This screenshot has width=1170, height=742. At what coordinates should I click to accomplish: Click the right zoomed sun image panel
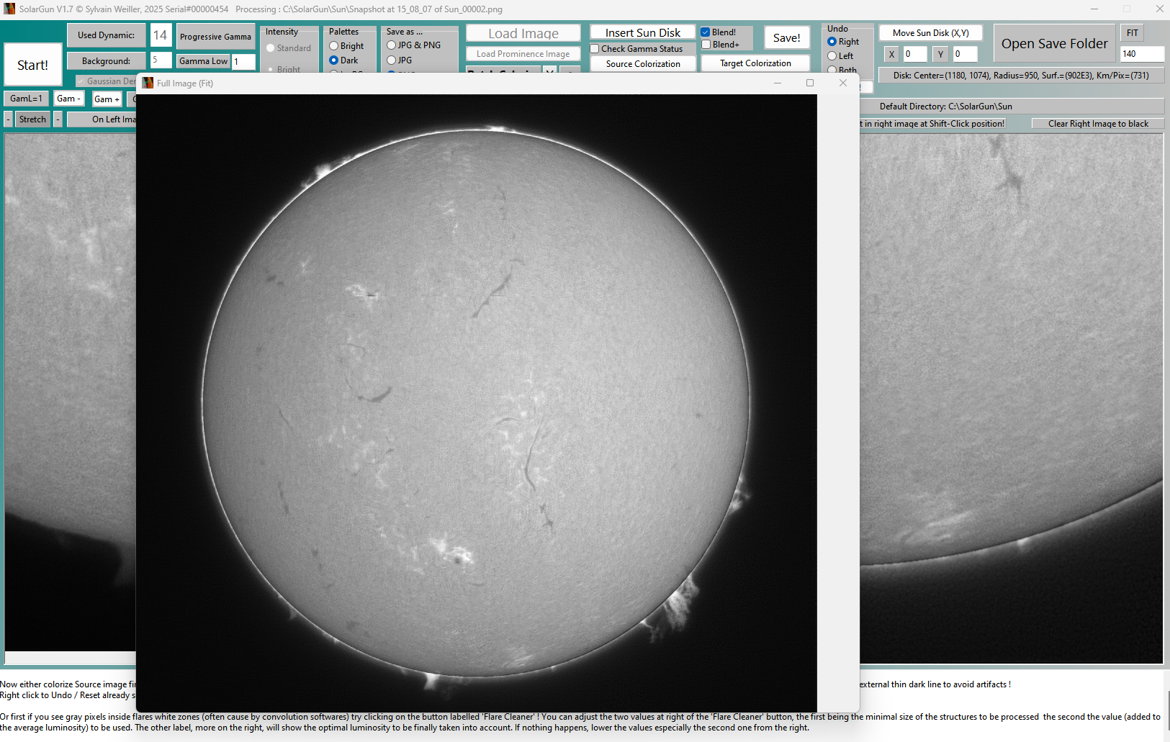click(x=1012, y=398)
